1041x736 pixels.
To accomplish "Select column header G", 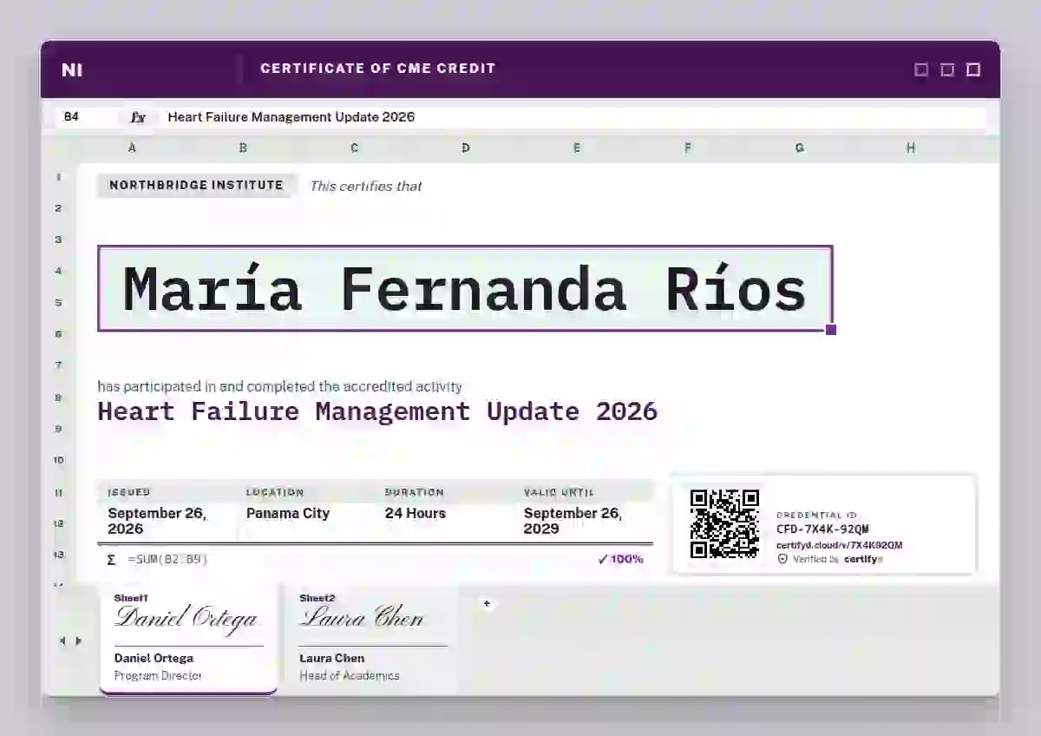I will (799, 148).
